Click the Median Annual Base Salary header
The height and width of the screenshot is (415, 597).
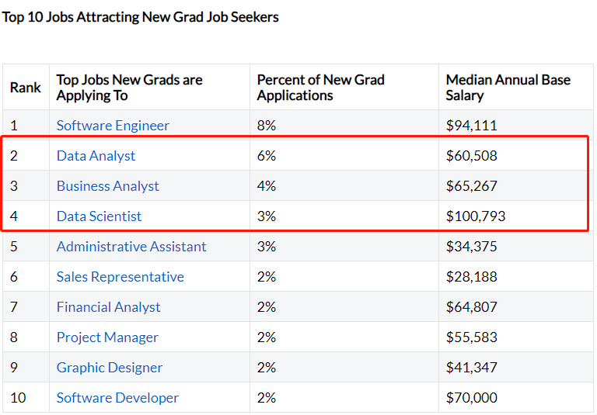[508, 88]
